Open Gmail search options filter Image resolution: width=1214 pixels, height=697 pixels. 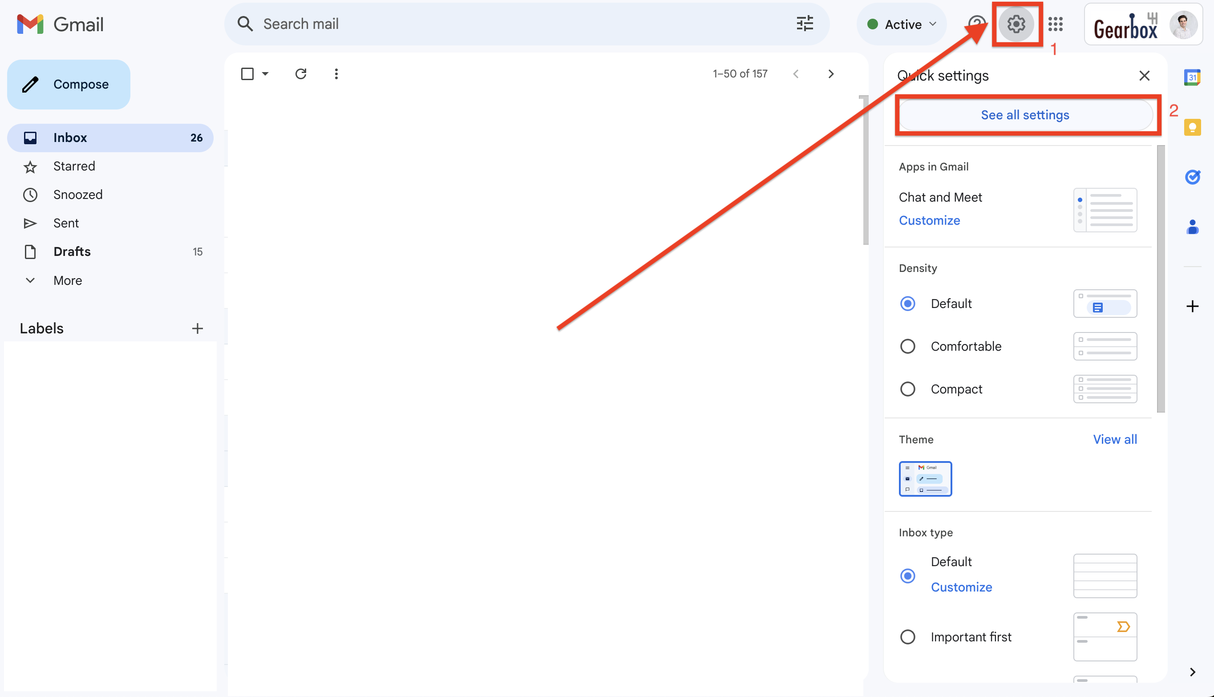pyautogui.click(x=805, y=24)
